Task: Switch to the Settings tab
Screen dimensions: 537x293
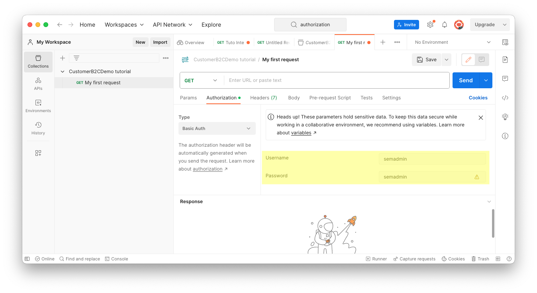Action: (x=392, y=98)
